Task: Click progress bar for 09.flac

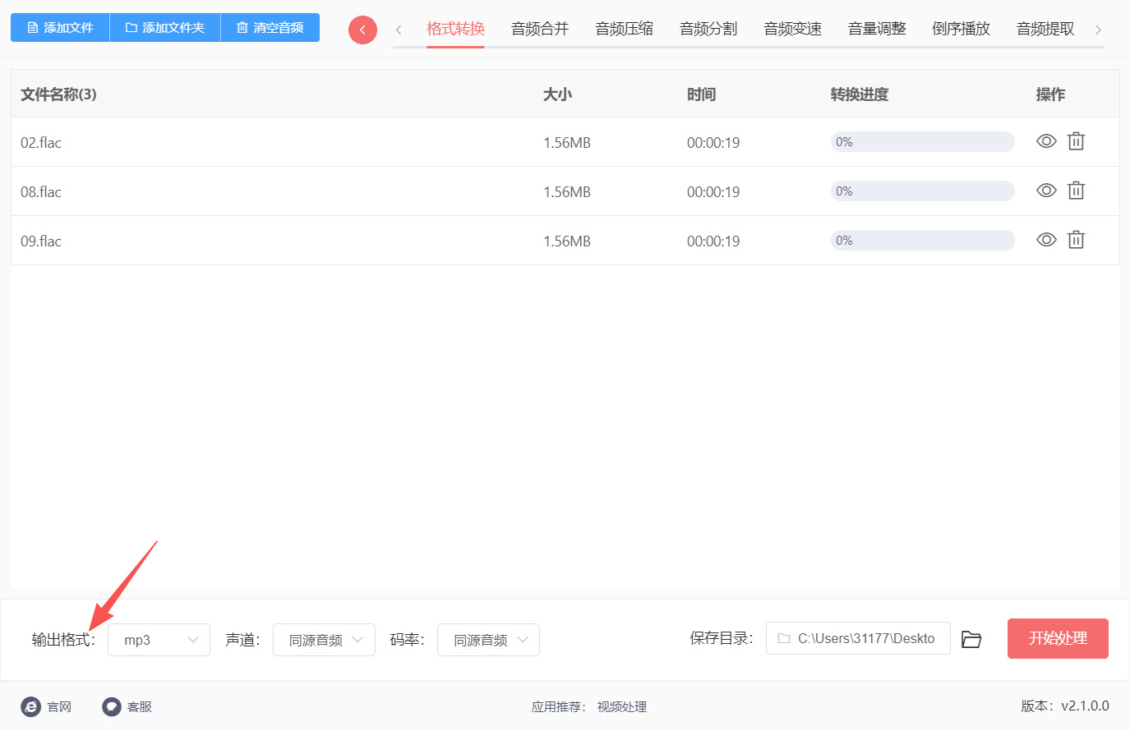Action: tap(922, 241)
